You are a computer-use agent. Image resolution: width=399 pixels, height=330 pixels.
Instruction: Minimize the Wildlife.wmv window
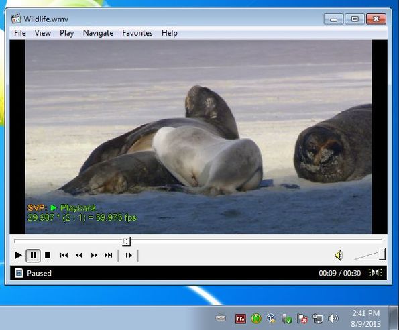pyautogui.click(x=333, y=19)
